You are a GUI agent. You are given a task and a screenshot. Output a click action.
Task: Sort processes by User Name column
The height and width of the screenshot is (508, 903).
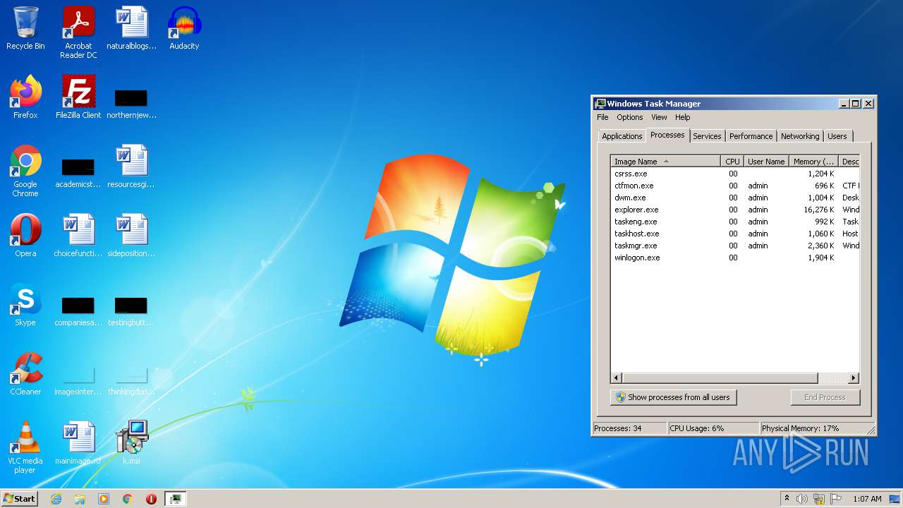tap(766, 162)
